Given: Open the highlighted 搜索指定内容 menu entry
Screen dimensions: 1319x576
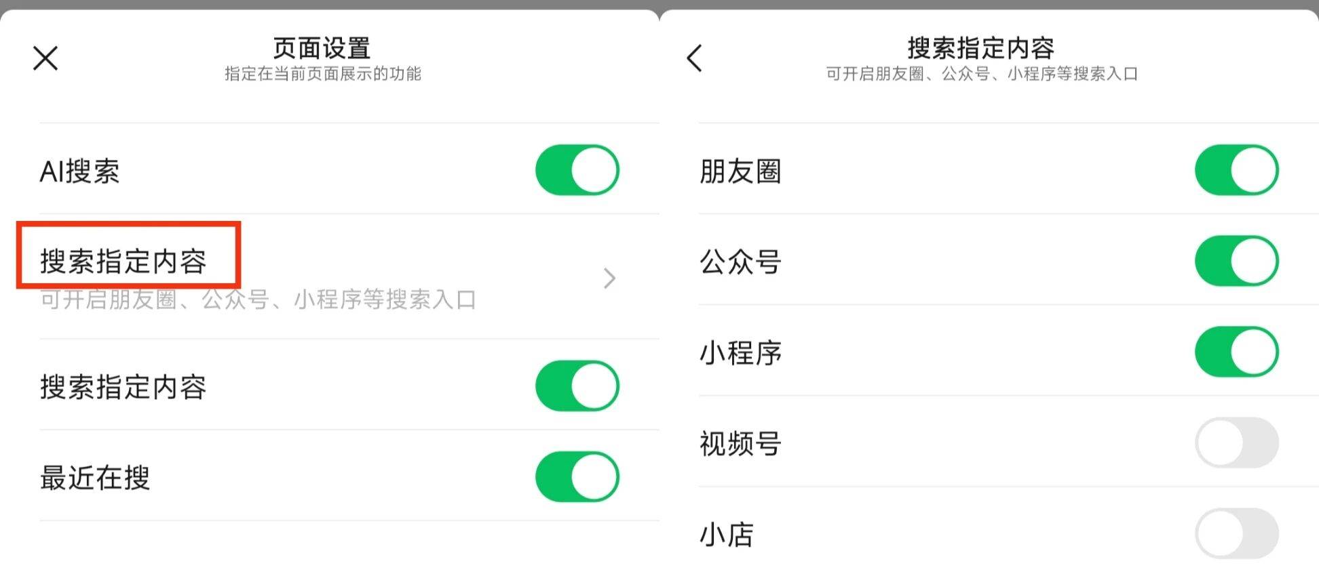Looking at the screenshot, I should coord(123,262).
